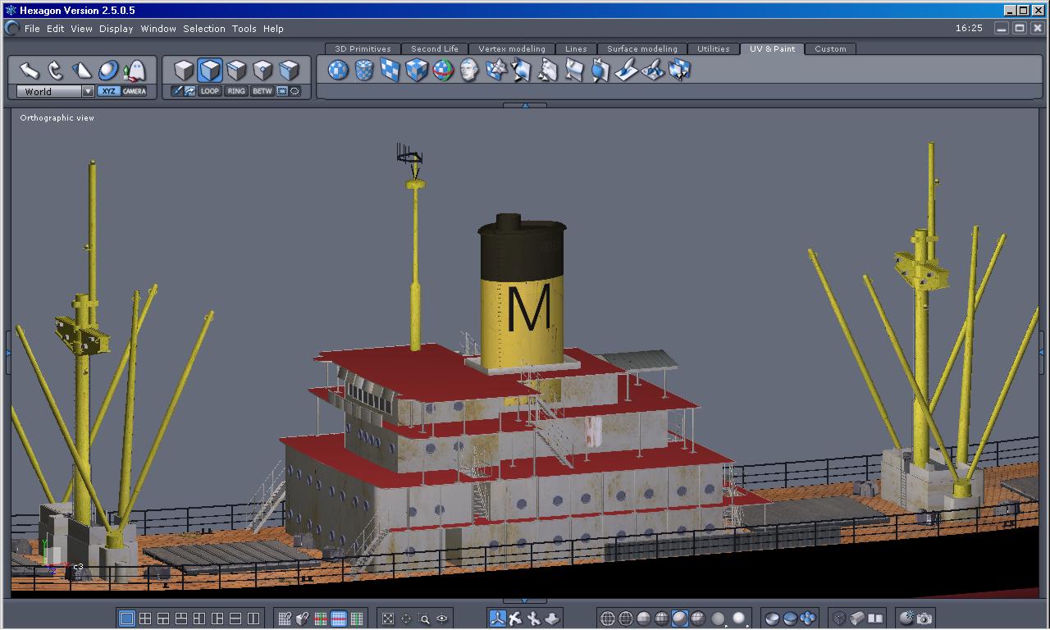This screenshot has height=630, width=1050.
Task: Select the rotate tool icon
Action: coord(56,71)
